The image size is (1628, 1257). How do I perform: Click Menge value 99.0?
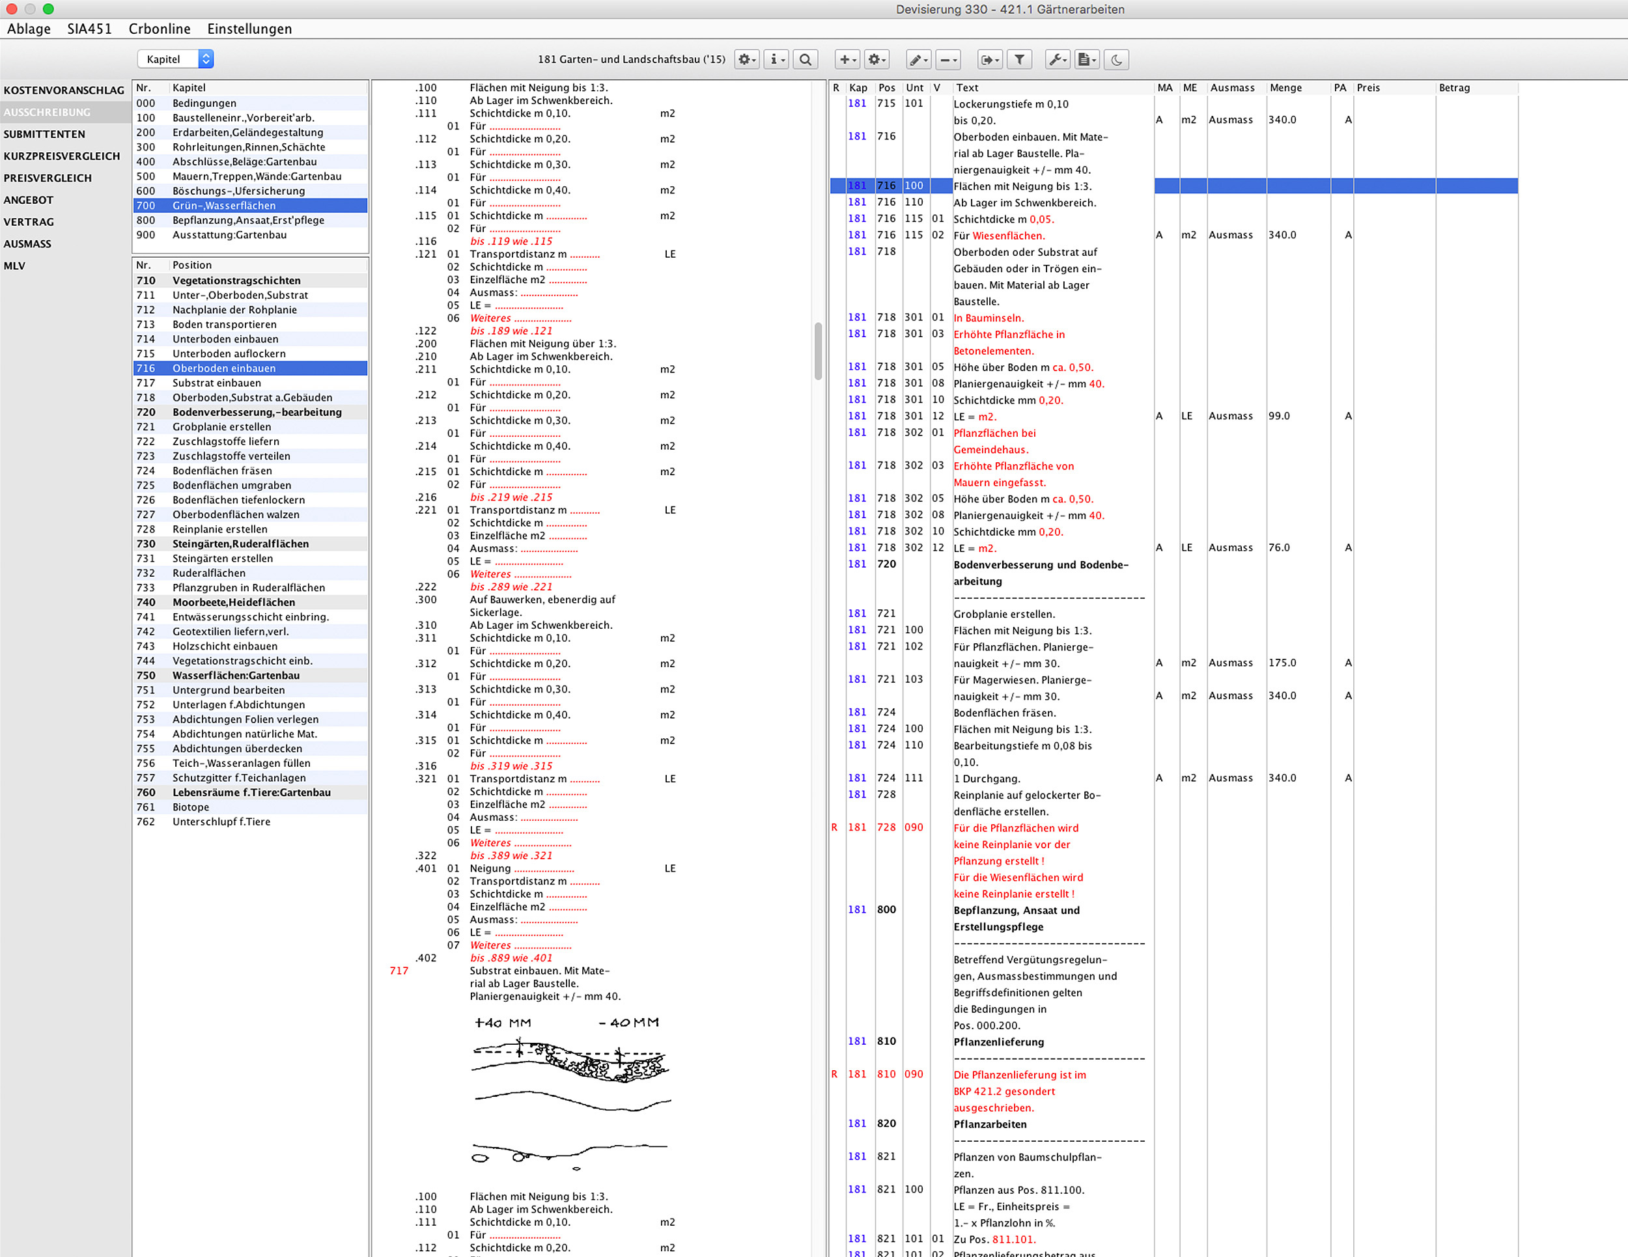pos(1279,416)
